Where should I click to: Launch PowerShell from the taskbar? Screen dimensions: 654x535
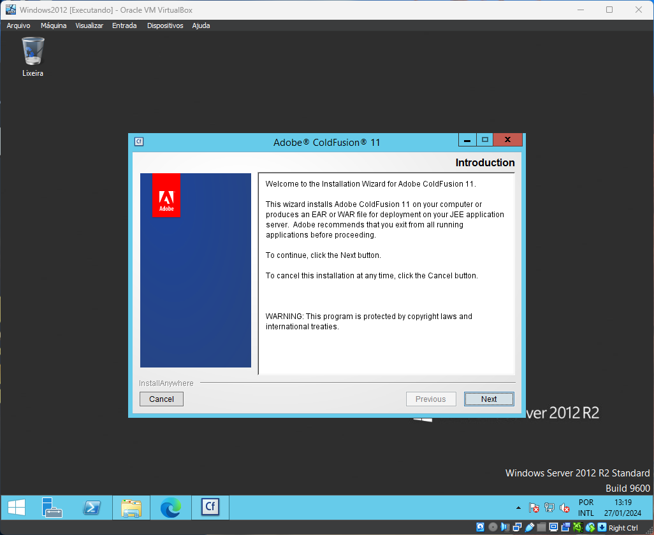[x=91, y=507]
